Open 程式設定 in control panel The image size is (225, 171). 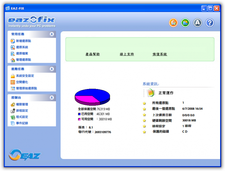tap(22, 117)
